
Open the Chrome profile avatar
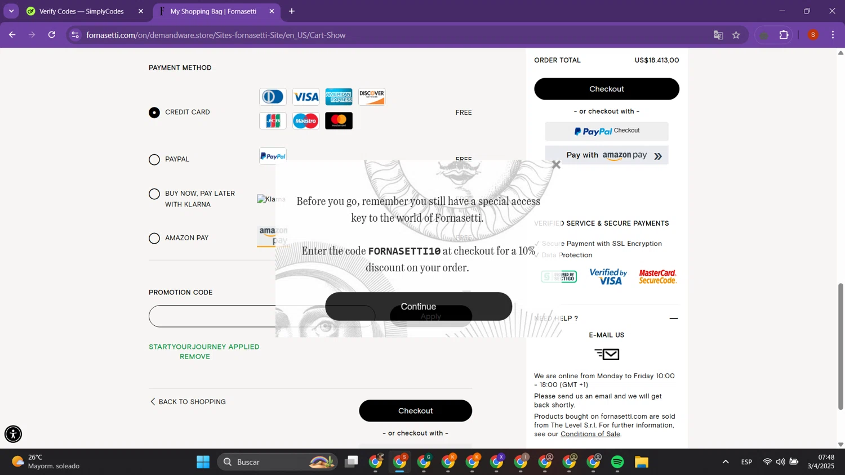tap(813, 35)
